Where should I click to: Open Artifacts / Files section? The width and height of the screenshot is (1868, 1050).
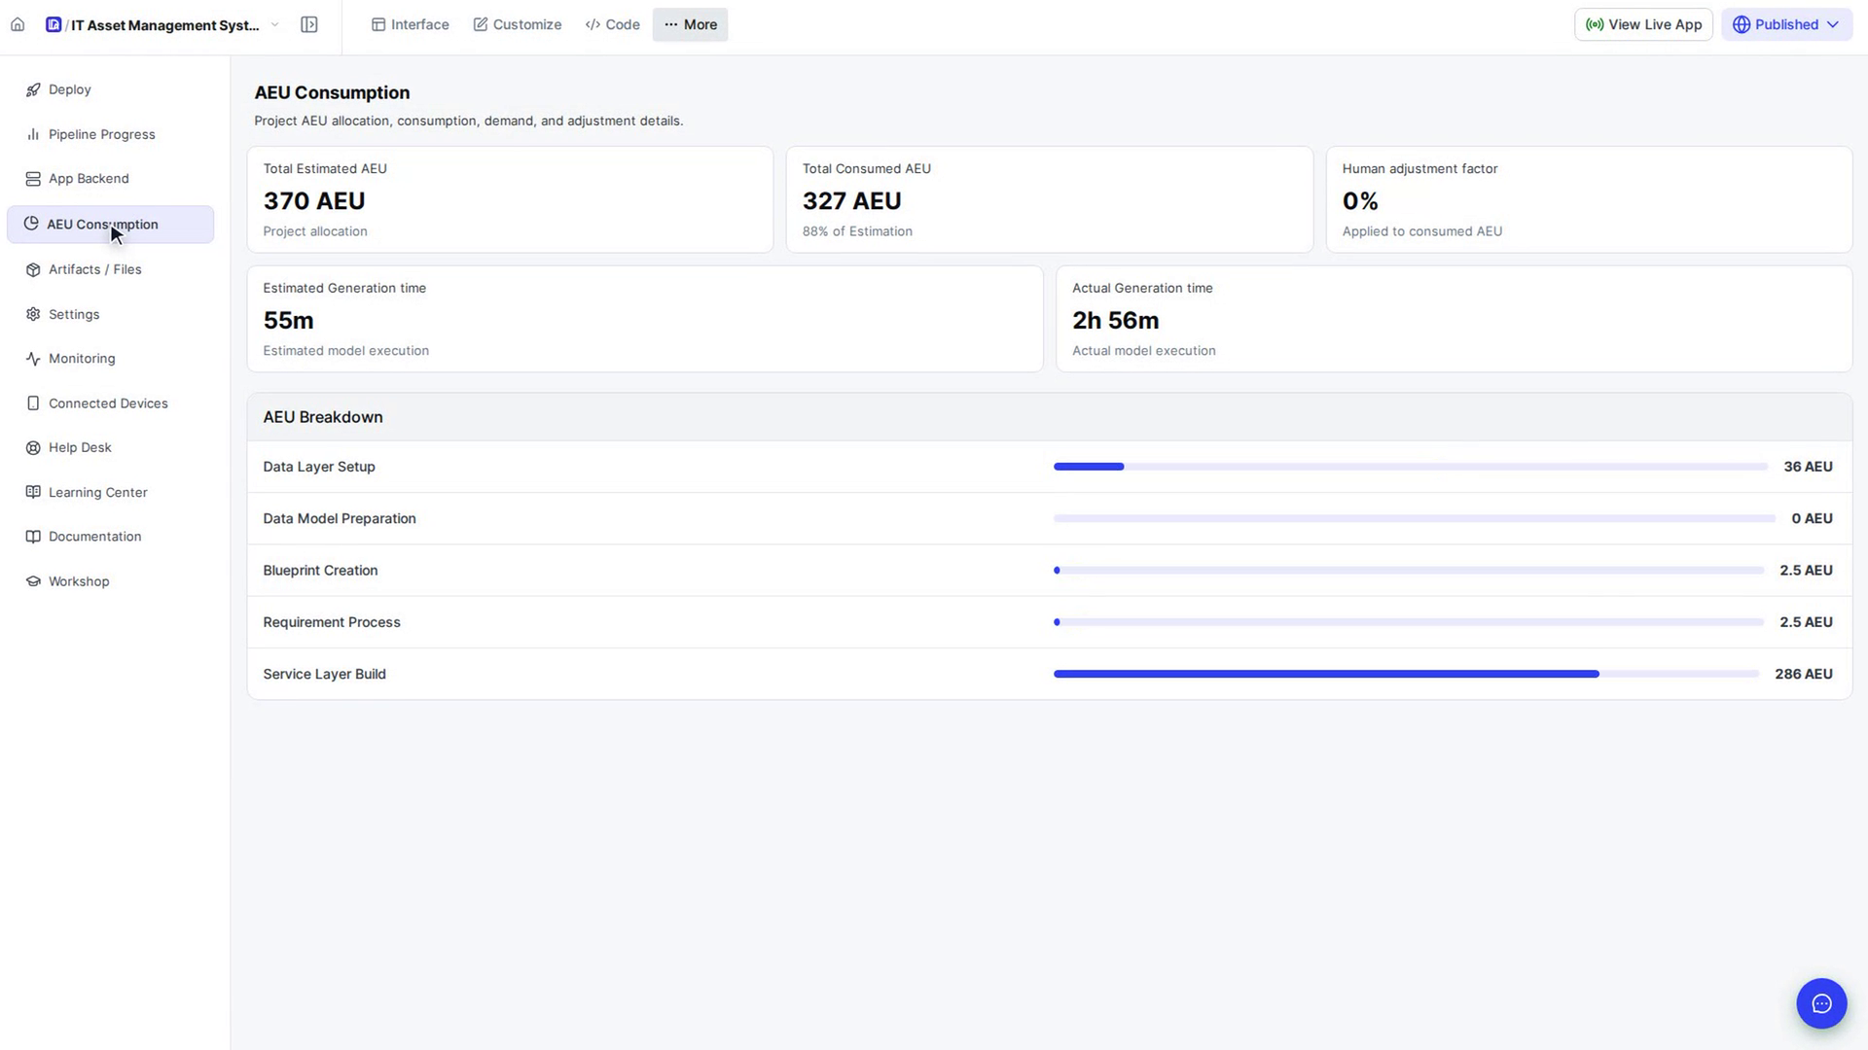[110, 269]
